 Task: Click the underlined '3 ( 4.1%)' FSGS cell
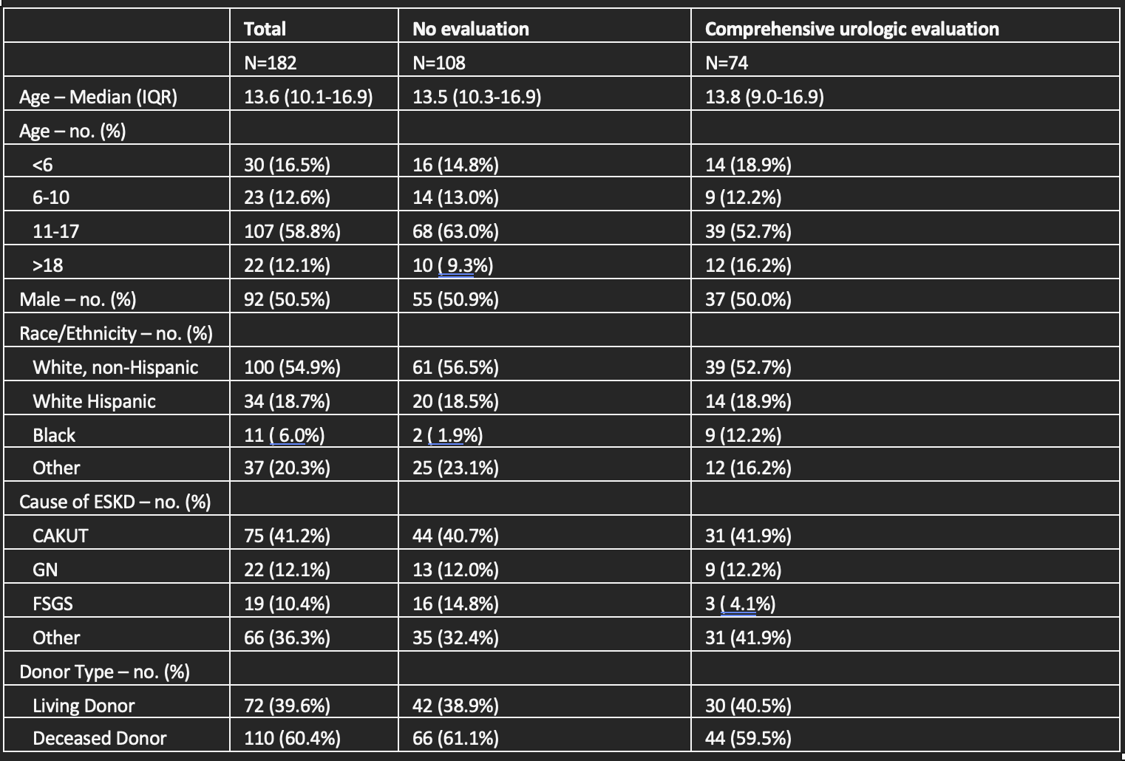click(x=740, y=604)
